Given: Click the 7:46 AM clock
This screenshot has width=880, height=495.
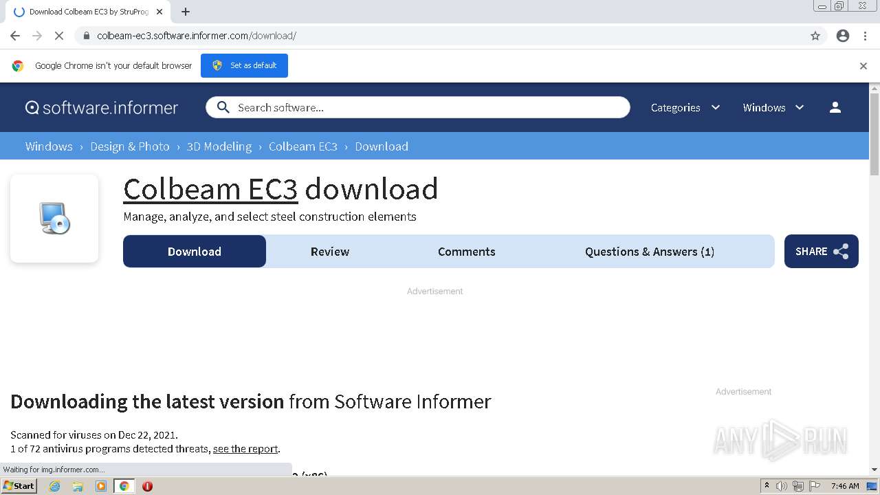Looking at the screenshot, I should [x=845, y=486].
